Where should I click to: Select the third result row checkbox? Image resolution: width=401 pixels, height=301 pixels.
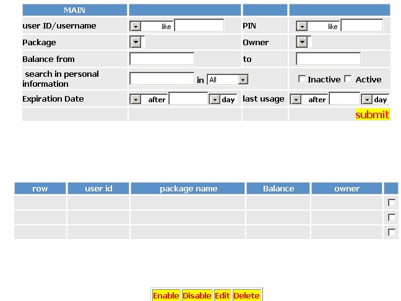391,232
